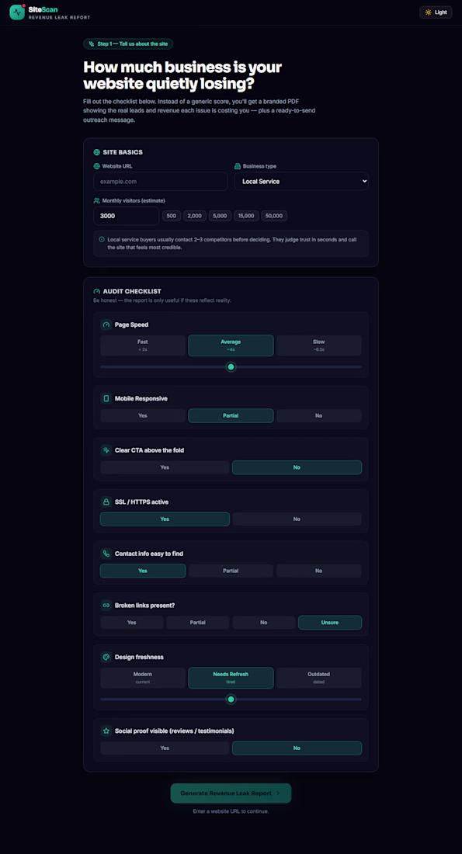The width and height of the screenshot is (462, 854).
Task: Click the Social proof star icon
Action: (x=106, y=731)
